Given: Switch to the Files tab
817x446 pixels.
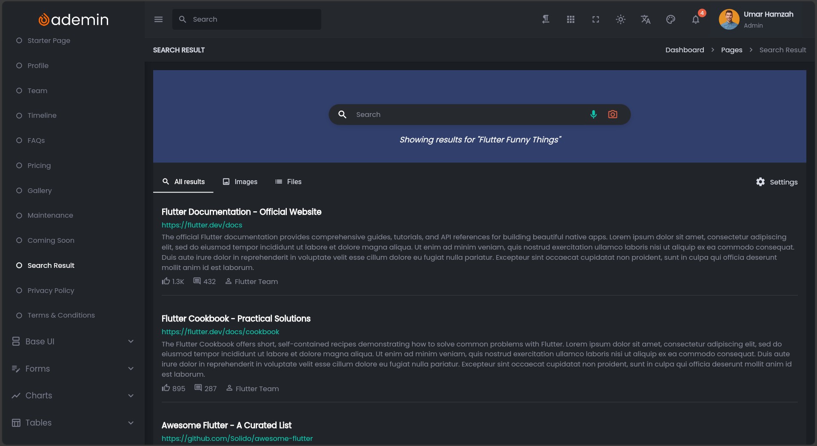Looking at the screenshot, I should (x=288, y=182).
